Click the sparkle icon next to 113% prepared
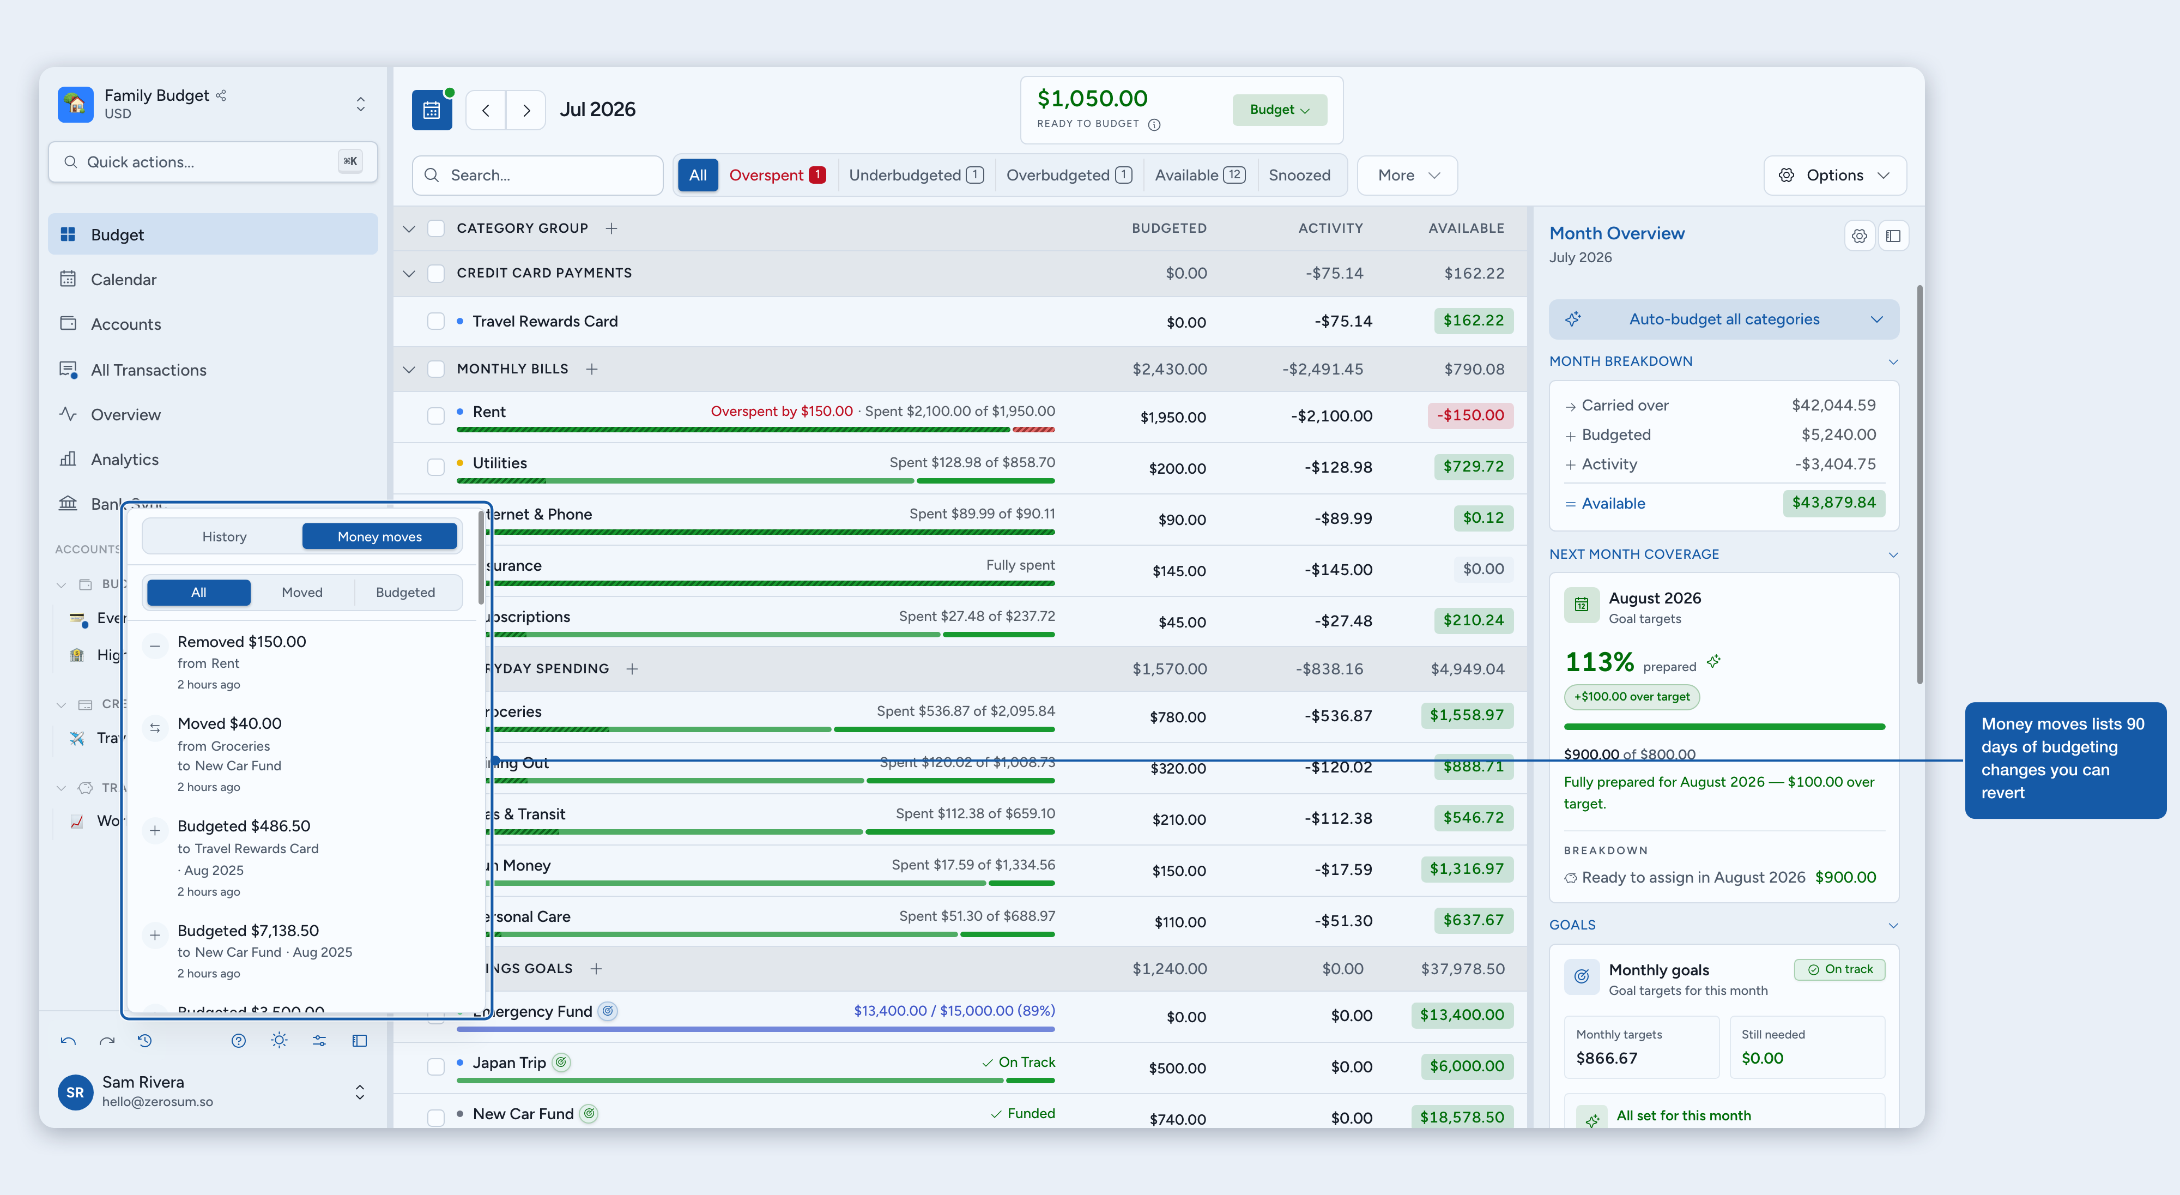The width and height of the screenshot is (2180, 1195). (1713, 661)
